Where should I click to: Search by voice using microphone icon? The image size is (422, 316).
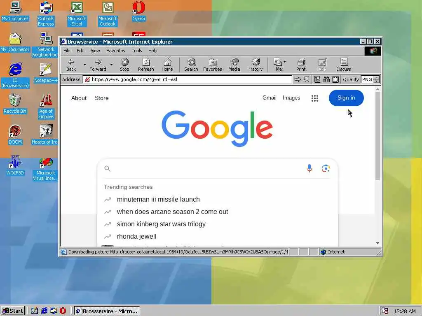point(309,168)
